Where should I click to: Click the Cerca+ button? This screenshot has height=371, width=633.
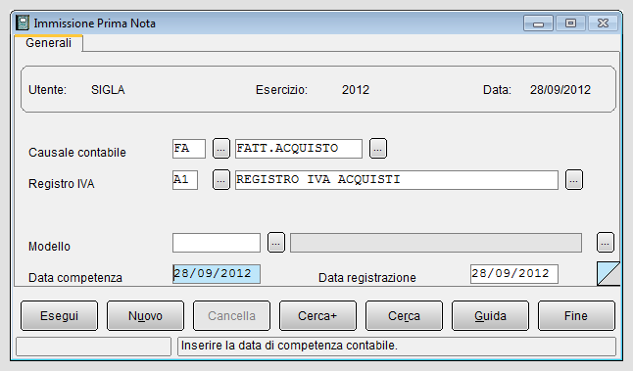317,316
